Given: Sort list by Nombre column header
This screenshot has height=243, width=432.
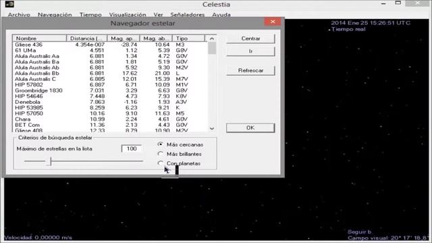Looking at the screenshot, I should pyautogui.click(x=39, y=38).
